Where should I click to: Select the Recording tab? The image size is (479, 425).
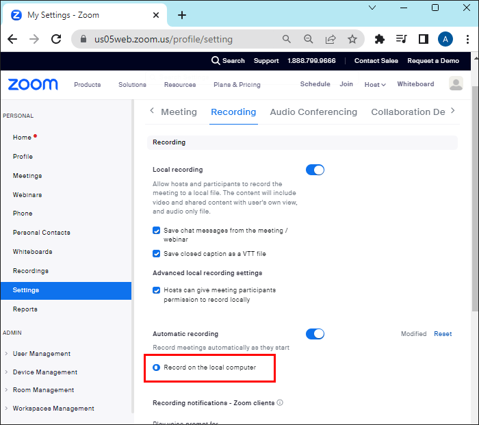point(233,112)
